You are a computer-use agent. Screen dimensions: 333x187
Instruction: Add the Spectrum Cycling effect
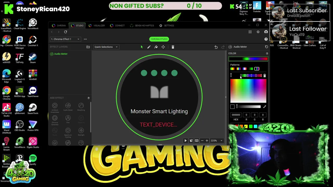[x=68, y=133]
